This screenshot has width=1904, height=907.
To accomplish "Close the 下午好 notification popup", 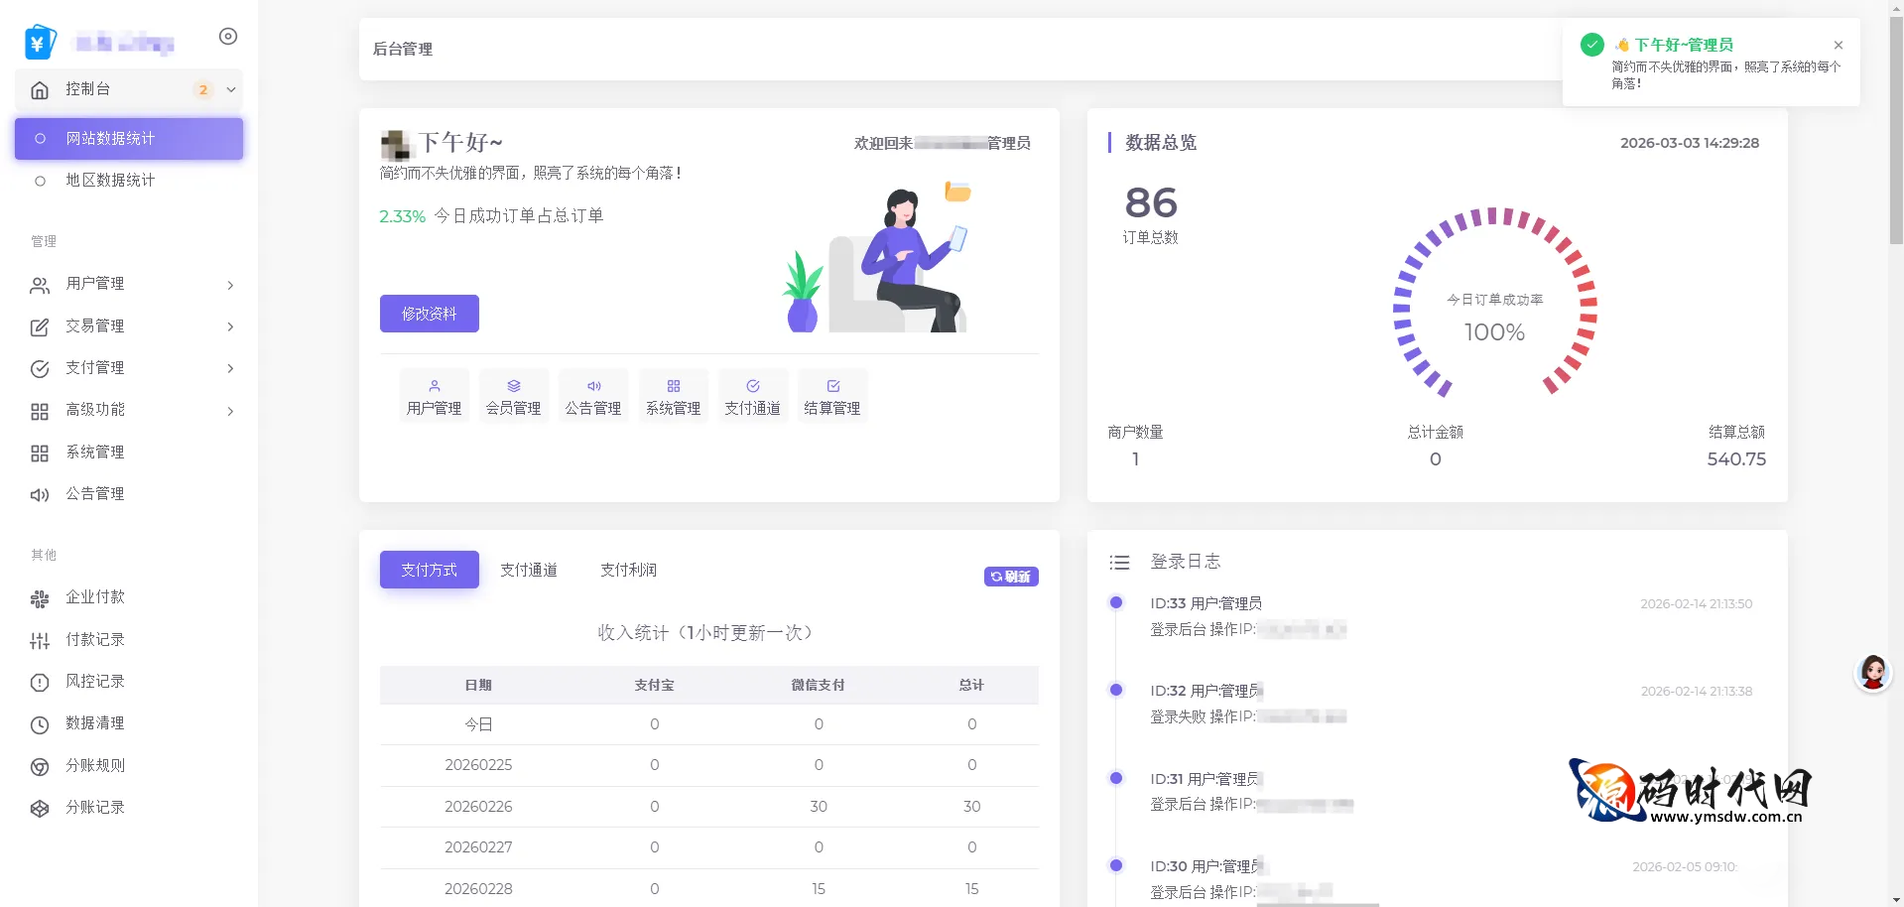I will (1839, 46).
